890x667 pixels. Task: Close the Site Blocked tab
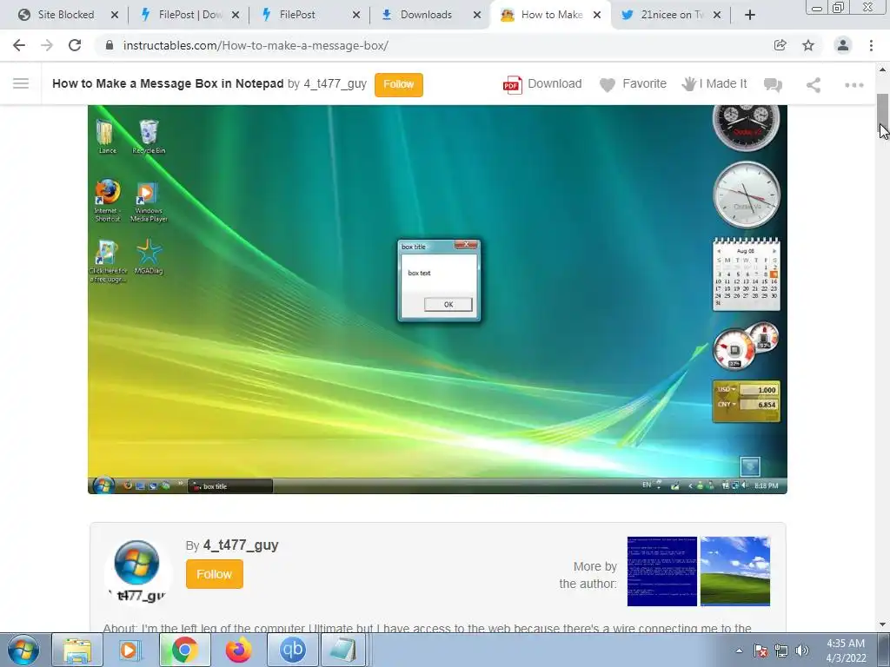click(115, 16)
